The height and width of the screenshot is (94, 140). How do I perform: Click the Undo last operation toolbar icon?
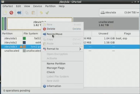point(41,13)
